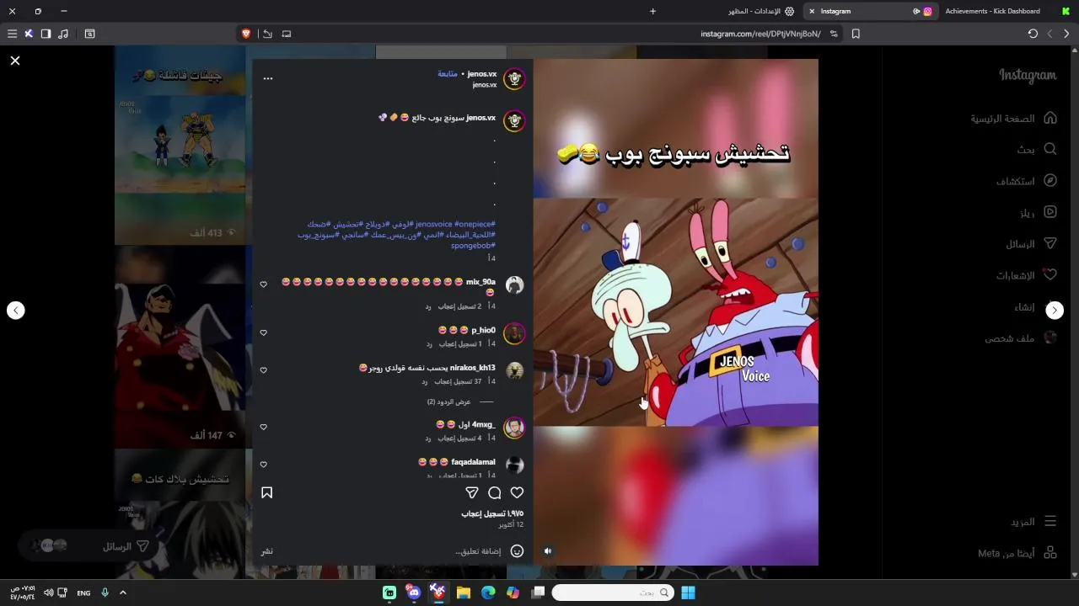Open Reels (ريلز) in sidebar
This screenshot has height=606, width=1079.
point(1038,213)
